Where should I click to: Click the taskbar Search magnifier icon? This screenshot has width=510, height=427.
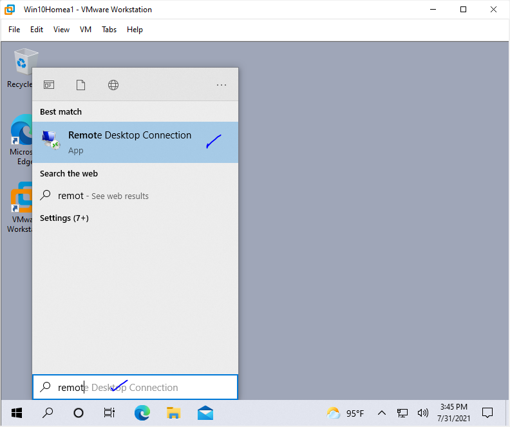tap(48, 413)
